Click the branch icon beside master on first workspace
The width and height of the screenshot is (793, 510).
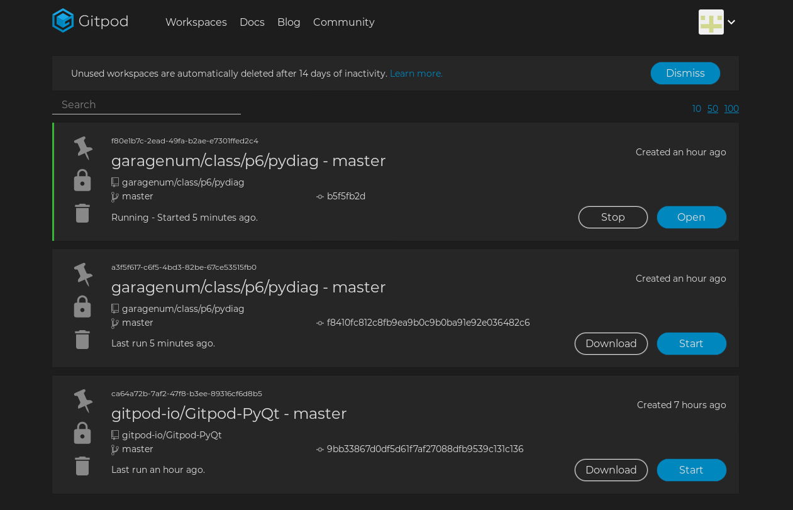click(x=115, y=196)
